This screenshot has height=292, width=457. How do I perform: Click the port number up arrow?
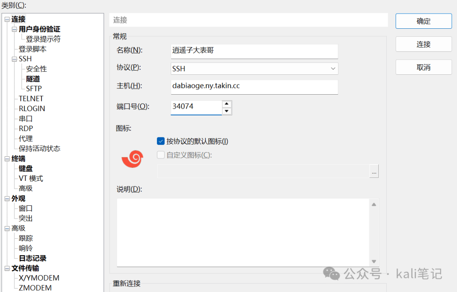227,104
